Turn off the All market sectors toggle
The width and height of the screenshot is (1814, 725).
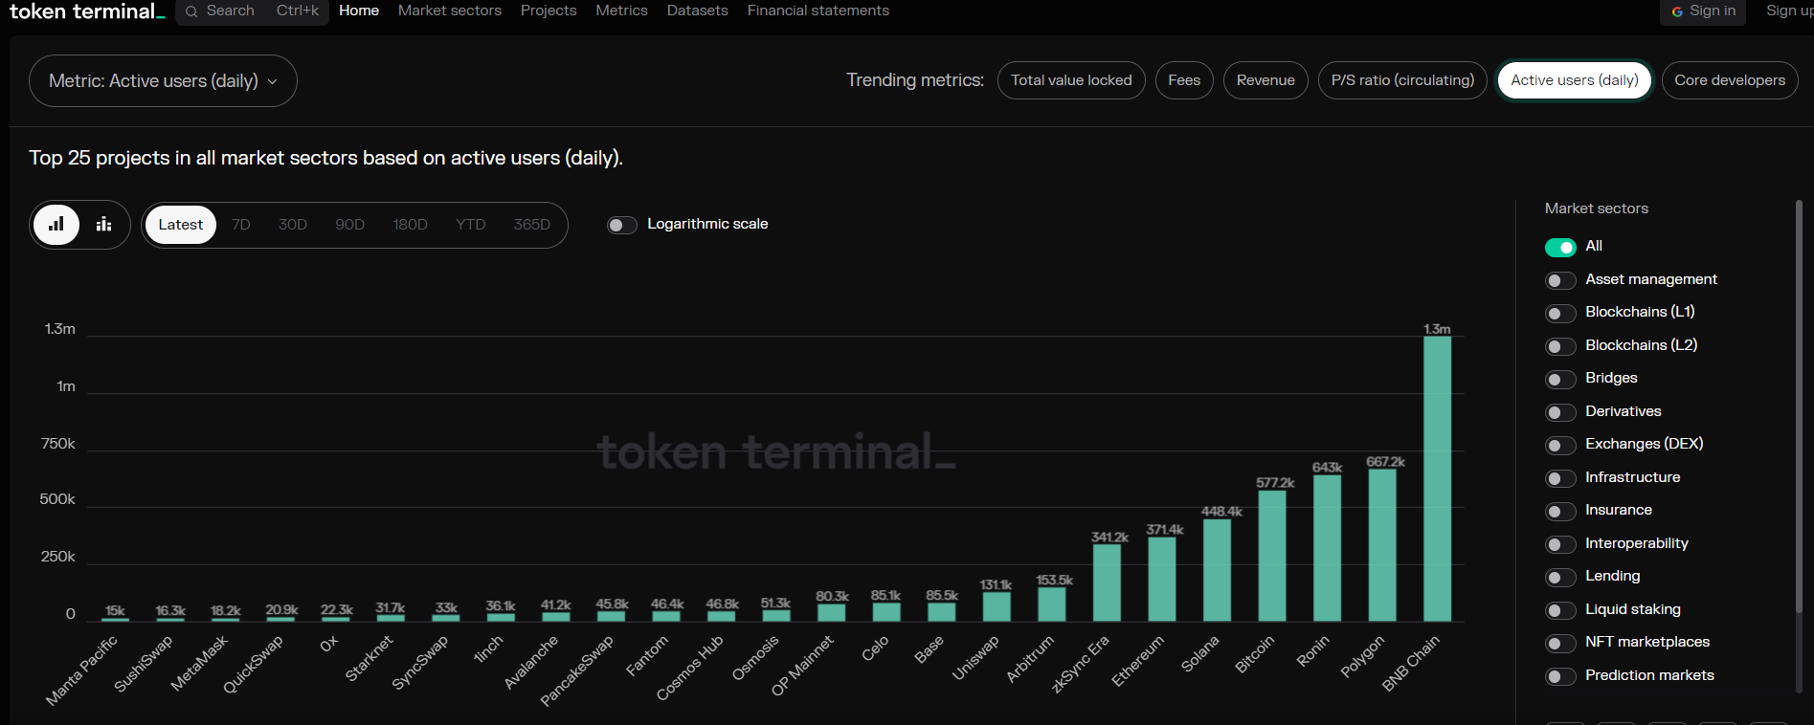tap(1560, 248)
